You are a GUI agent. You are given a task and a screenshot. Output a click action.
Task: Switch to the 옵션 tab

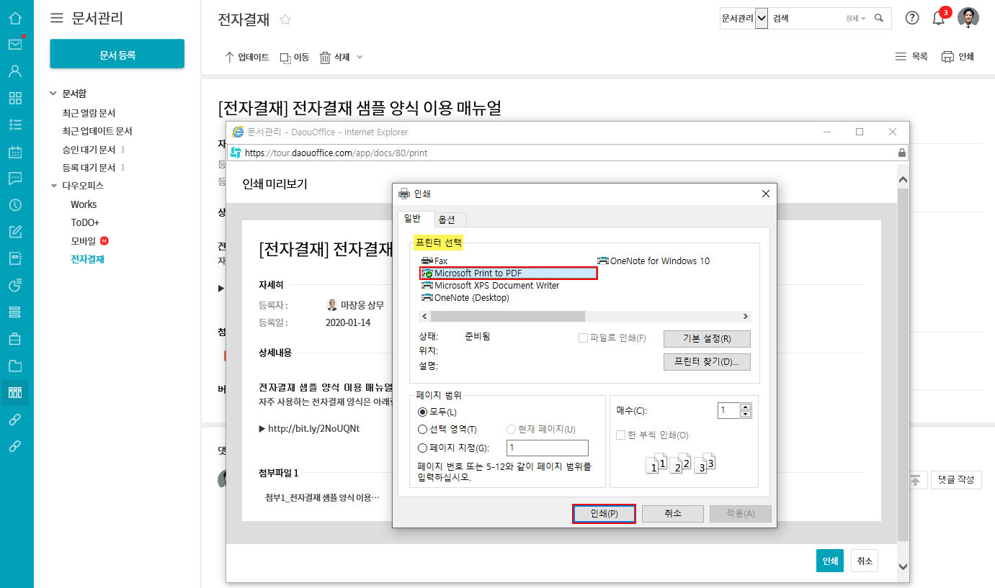click(x=452, y=220)
